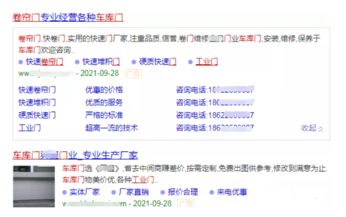The image size is (346, 217).
Task: Click the 2021-09-28 date in first result
Action: pyautogui.click(x=100, y=73)
